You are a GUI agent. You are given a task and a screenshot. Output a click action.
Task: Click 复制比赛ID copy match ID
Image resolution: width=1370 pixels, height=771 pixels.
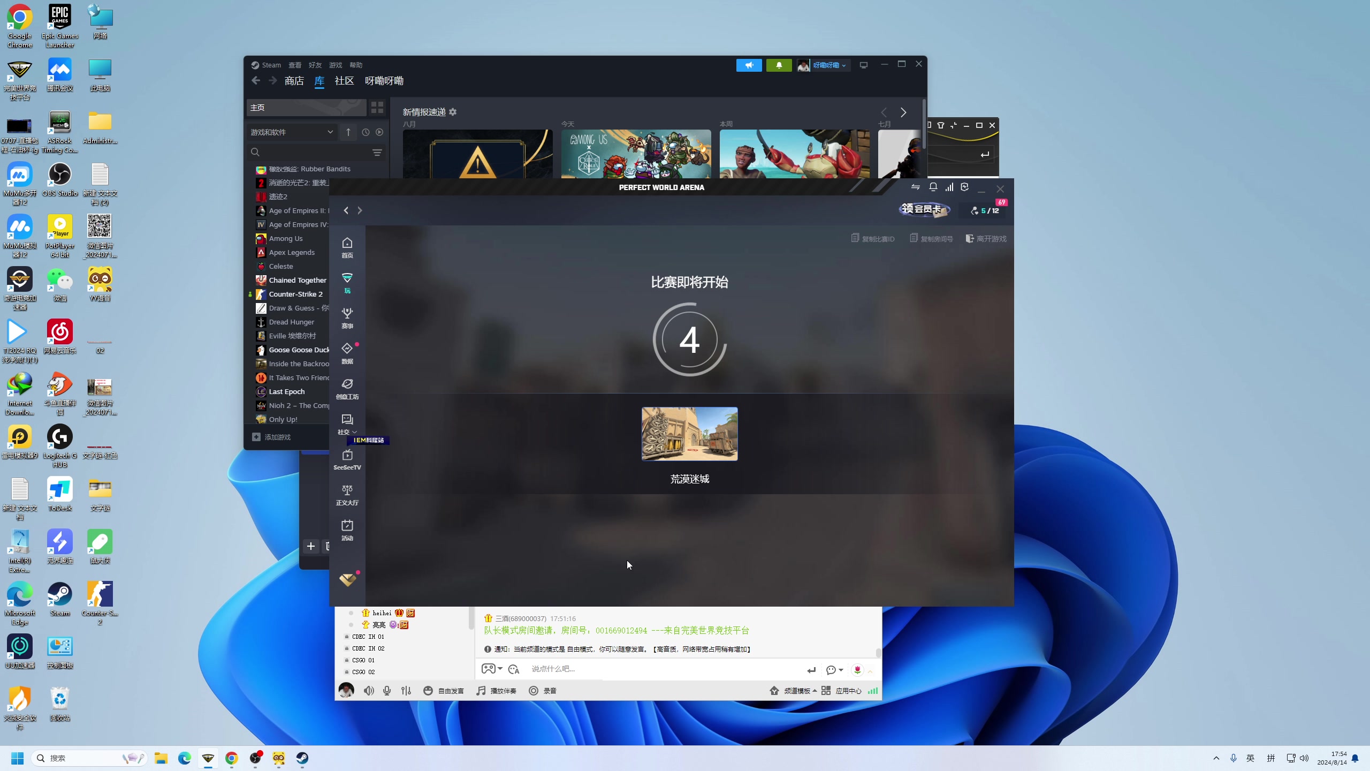pyautogui.click(x=873, y=238)
